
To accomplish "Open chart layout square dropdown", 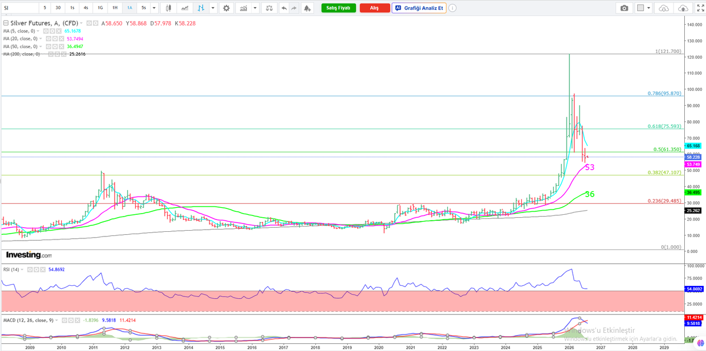I will click(x=644, y=8).
